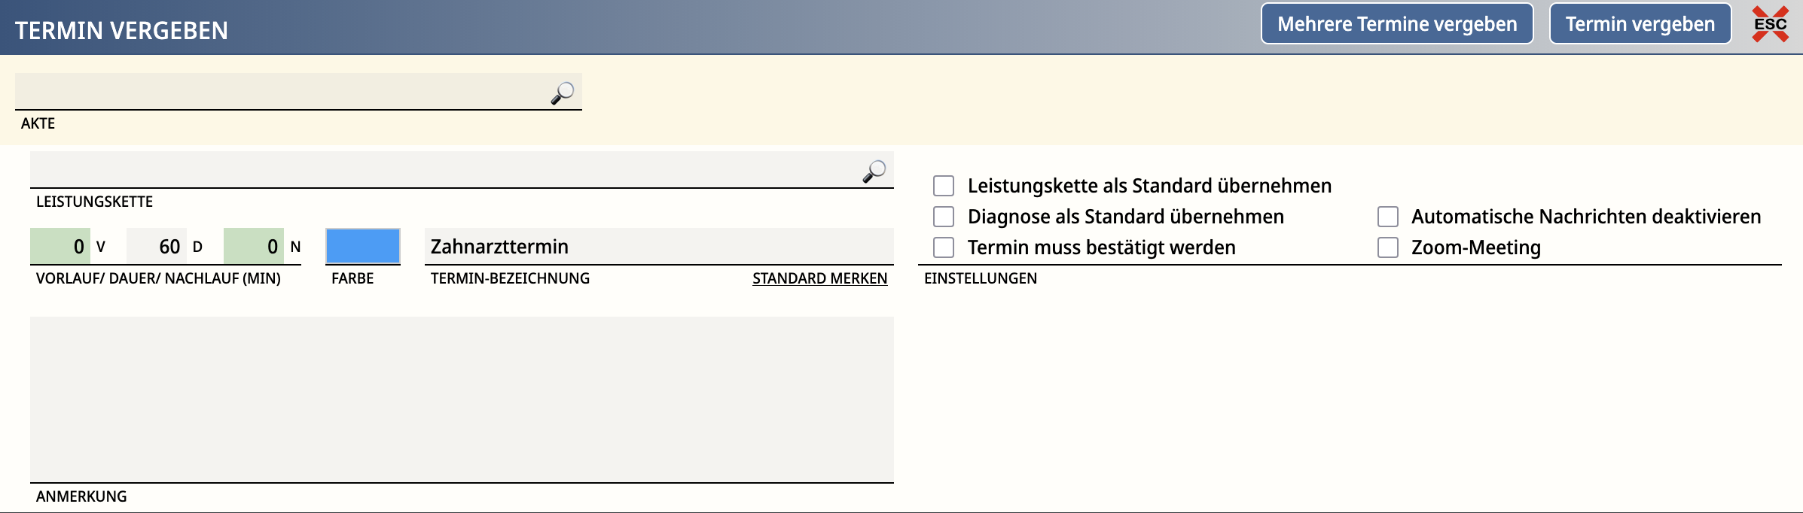Close the dialog with the ESC icon
The height and width of the screenshot is (513, 1803).
[x=1770, y=24]
